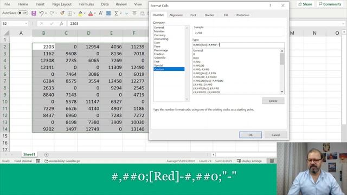Click the purple Save icon
This screenshot has width=347, height=195.
point(34,13)
